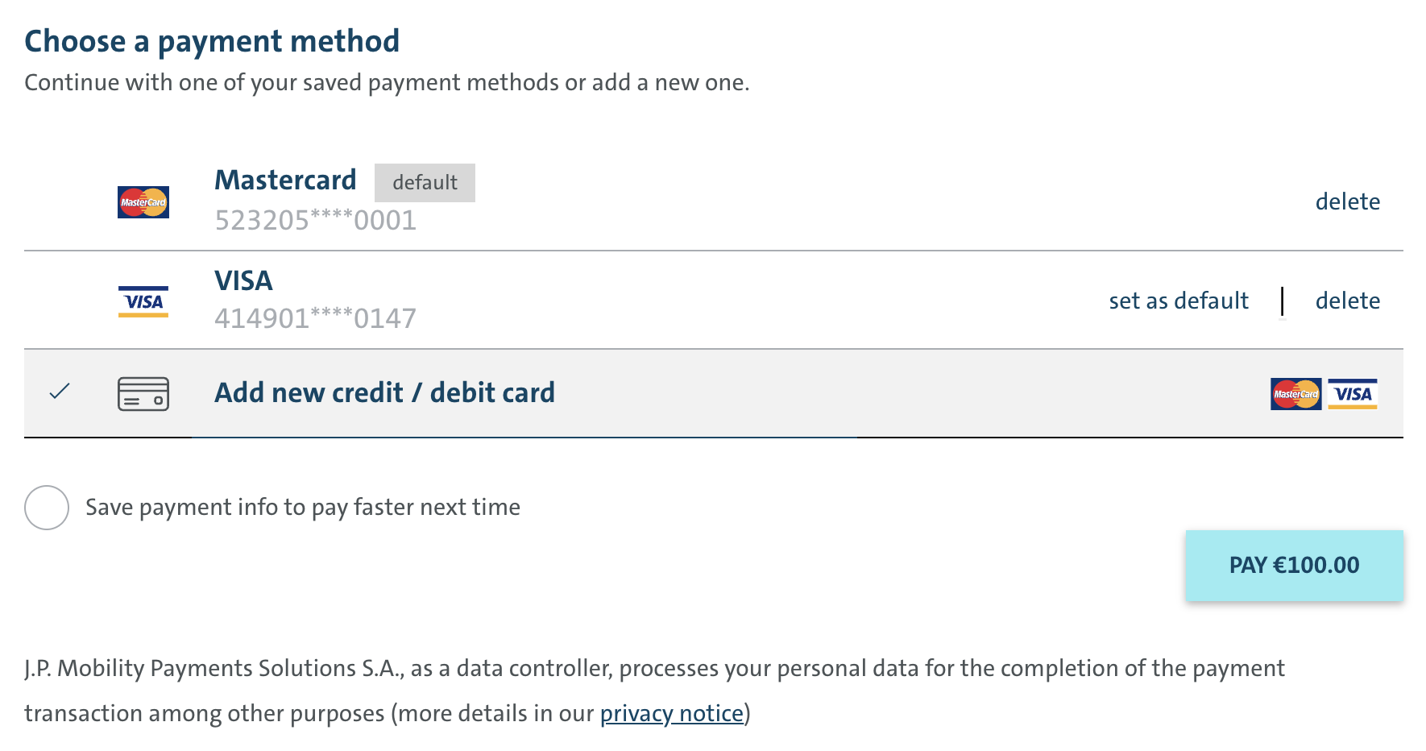Set the VISA card as default
Viewport: 1426px width, 751px height.
(x=1178, y=300)
